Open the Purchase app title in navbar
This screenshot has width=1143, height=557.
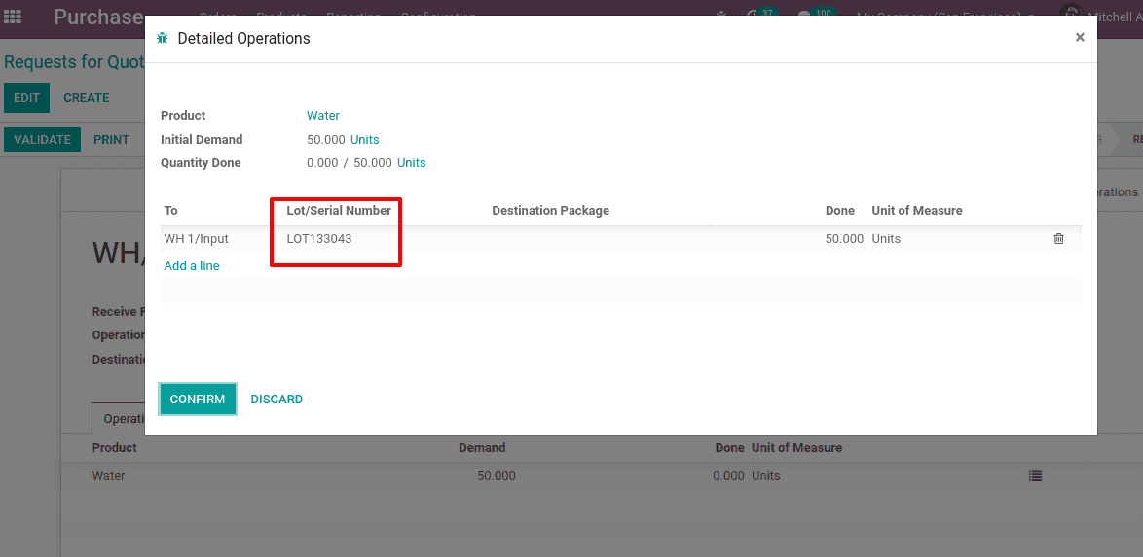[x=97, y=16]
